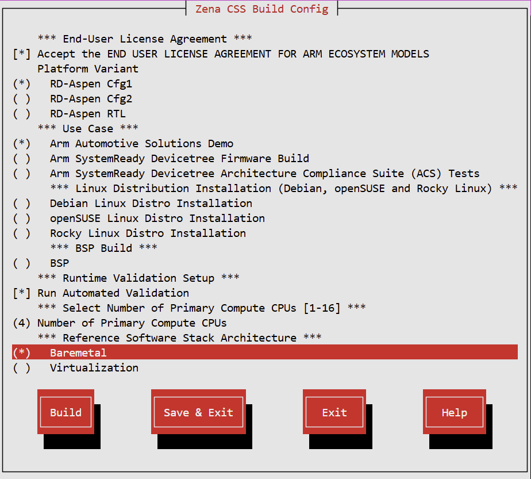The width and height of the screenshot is (531, 479).
Task: Select Debian Linux Distro Installation
Action: pos(132,203)
